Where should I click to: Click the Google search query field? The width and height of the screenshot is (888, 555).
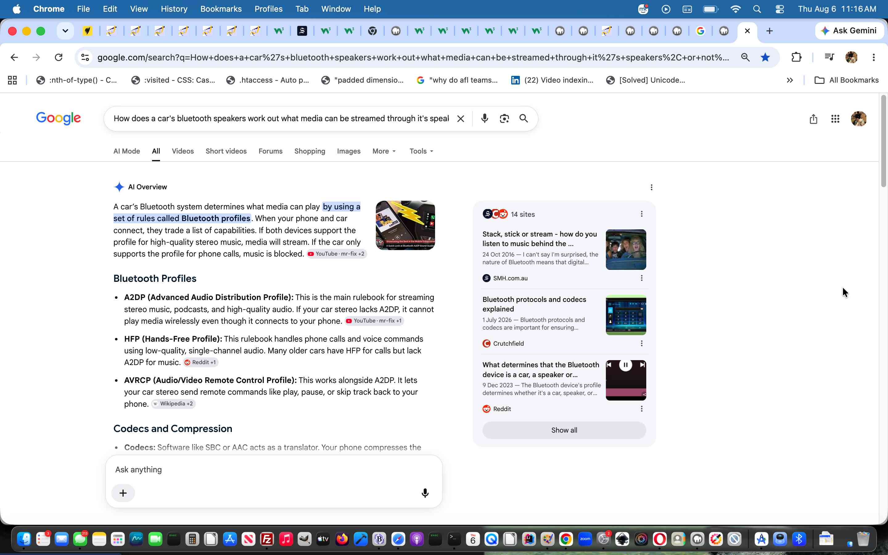pos(281,119)
